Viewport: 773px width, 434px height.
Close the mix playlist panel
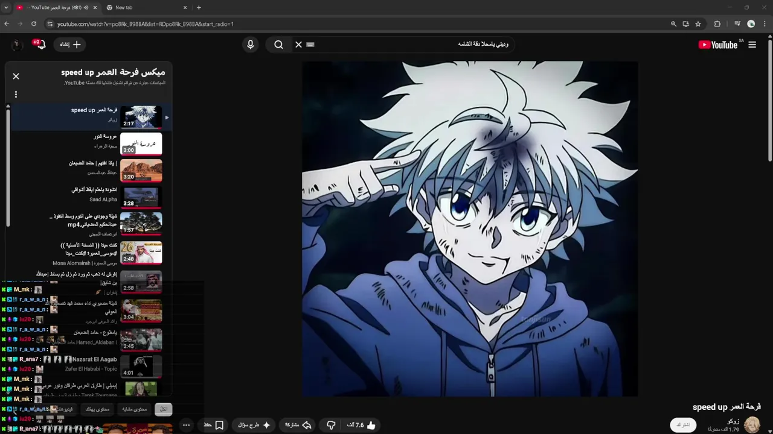[x=16, y=76]
